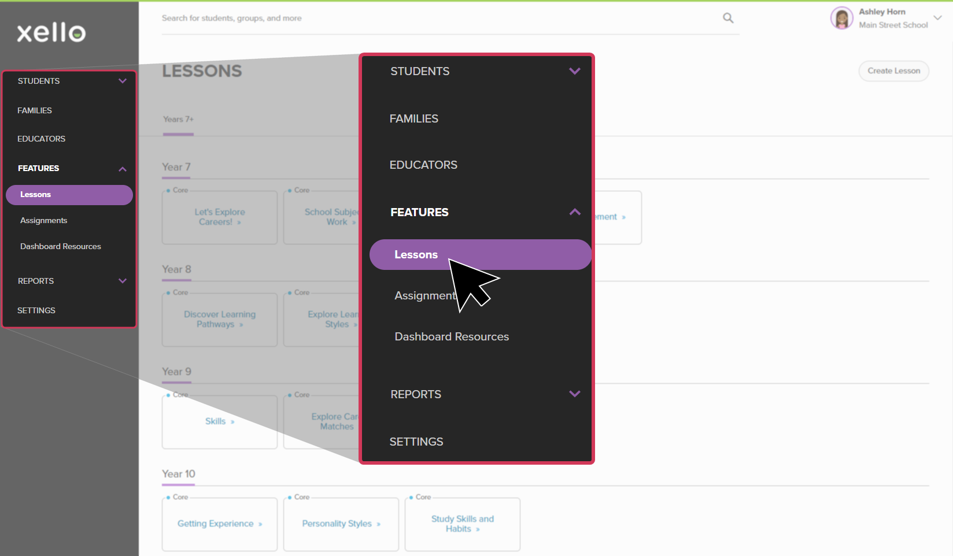Click the search magnifier icon
Viewport: 953px width, 556px height.
click(727, 18)
